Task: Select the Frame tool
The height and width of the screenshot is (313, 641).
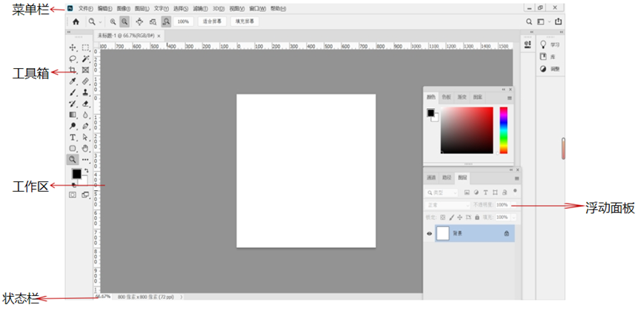Action: [85, 70]
